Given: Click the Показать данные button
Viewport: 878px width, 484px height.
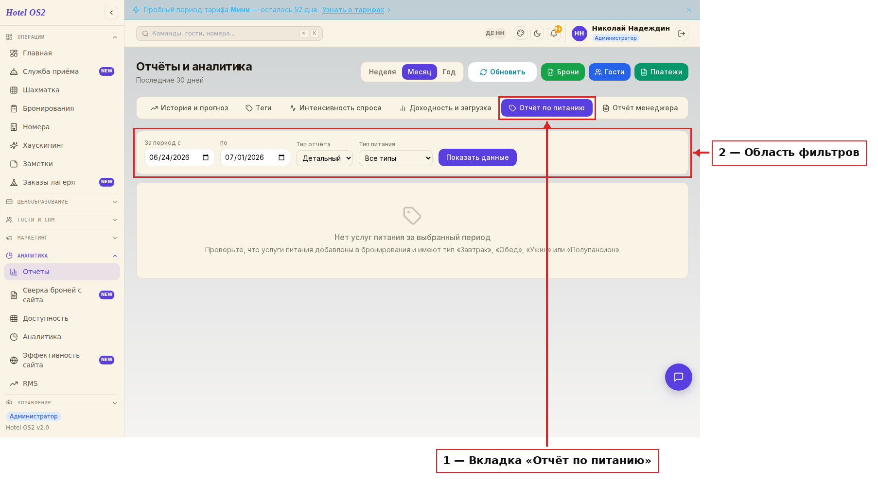Looking at the screenshot, I should pyautogui.click(x=477, y=157).
